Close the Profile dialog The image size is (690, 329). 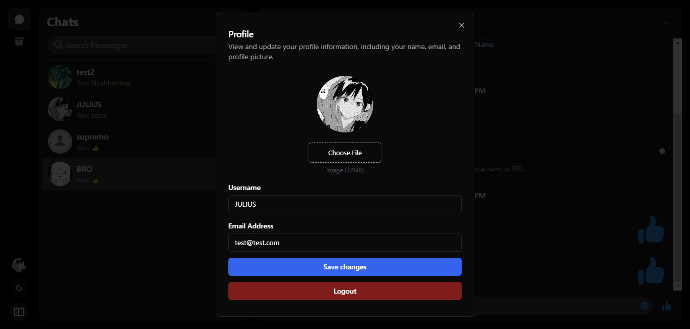[461, 25]
